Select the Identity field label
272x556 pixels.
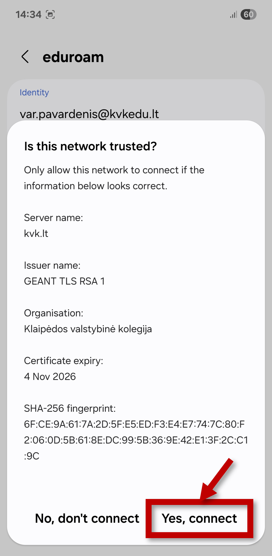34,92
